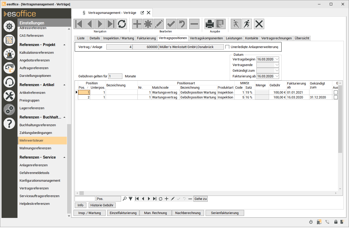Open Zahlungsbedingungen in settings list

(36, 133)
